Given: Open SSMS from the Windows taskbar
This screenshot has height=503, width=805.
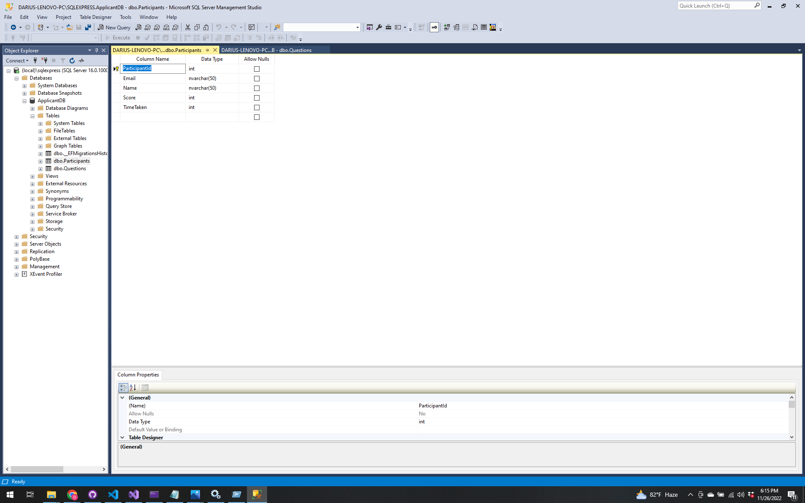Looking at the screenshot, I should point(257,495).
